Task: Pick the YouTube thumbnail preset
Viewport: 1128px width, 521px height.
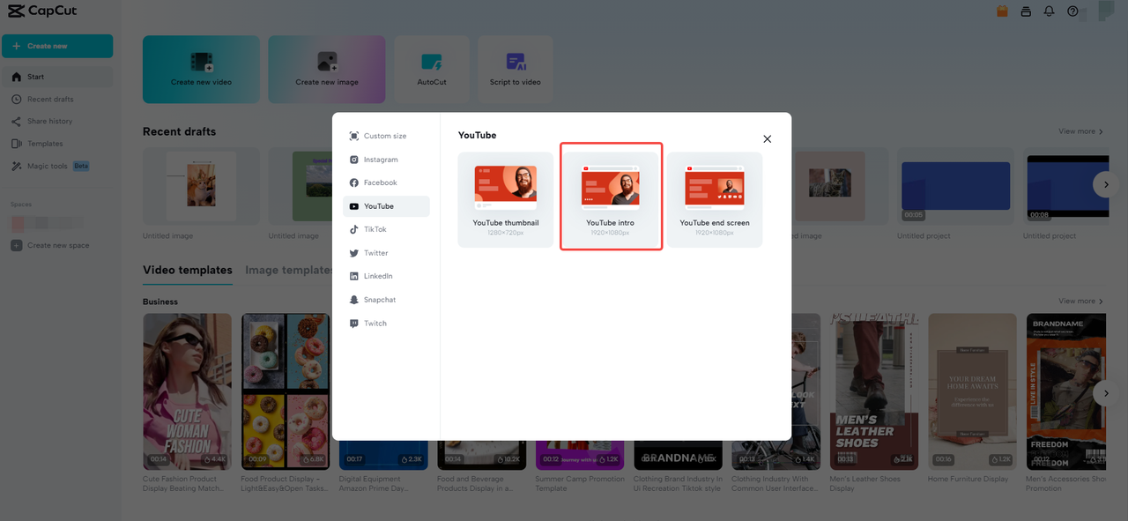Action: (x=506, y=199)
